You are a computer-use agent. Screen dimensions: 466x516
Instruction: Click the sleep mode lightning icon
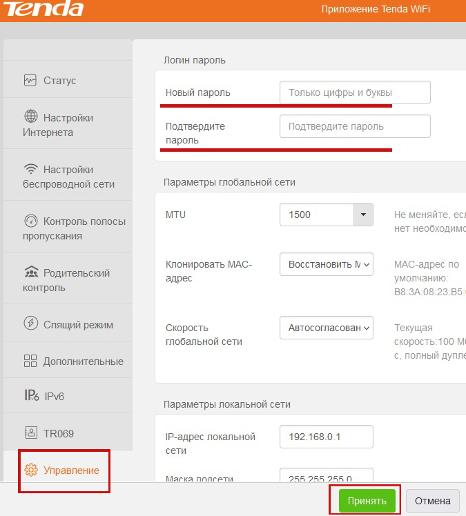[x=30, y=324]
